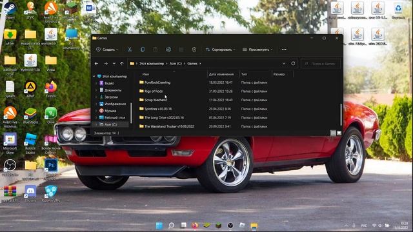Open Bolide Movie Creator desktop shortcut
The width and height of the screenshot is (413, 232).
pyautogui.click(x=51, y=144)
